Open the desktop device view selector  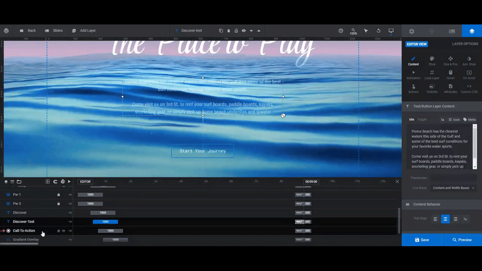click(x=391, y=31)
